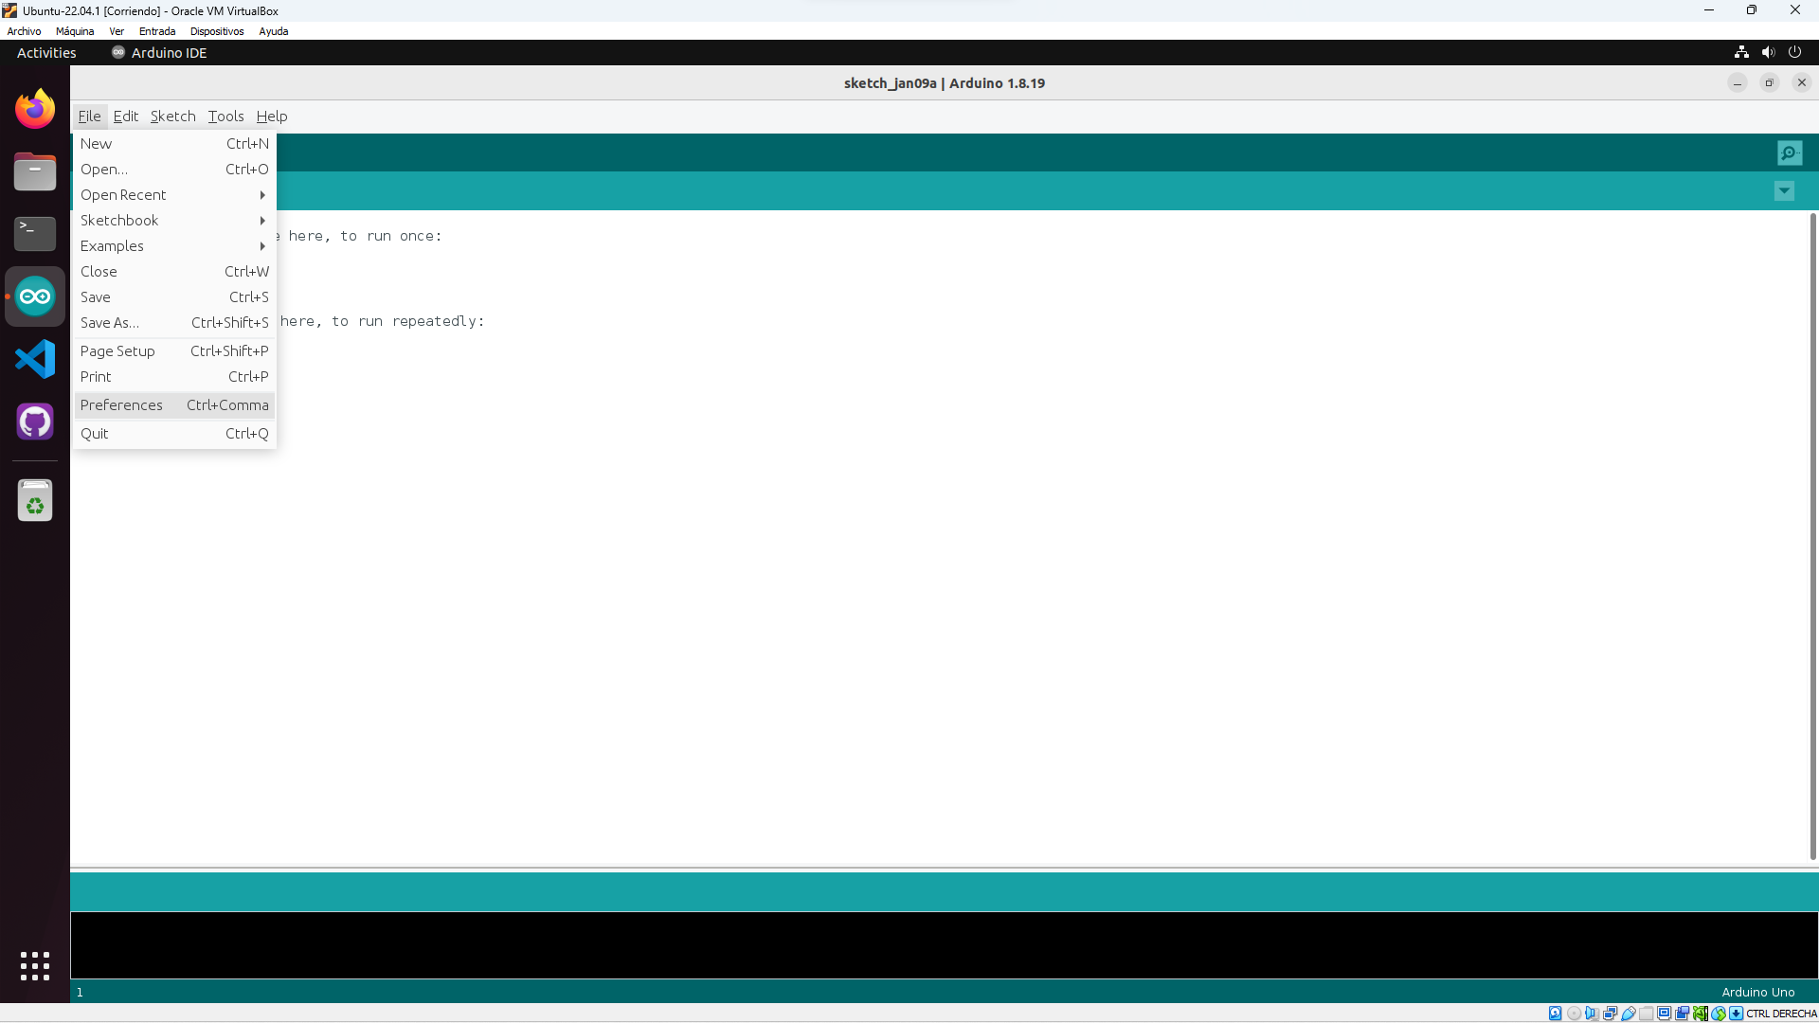This screenshot has width=1819, height=1023.
Task: Open GitHub Desktop from the dock
Action: point(34,422)
